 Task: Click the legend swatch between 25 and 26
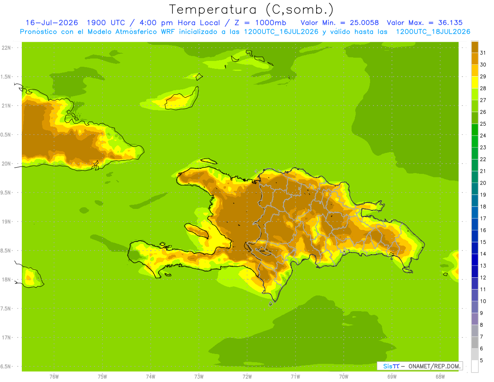coord(475,118)
